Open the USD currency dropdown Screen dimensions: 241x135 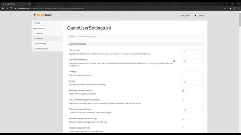click(185, 16)
